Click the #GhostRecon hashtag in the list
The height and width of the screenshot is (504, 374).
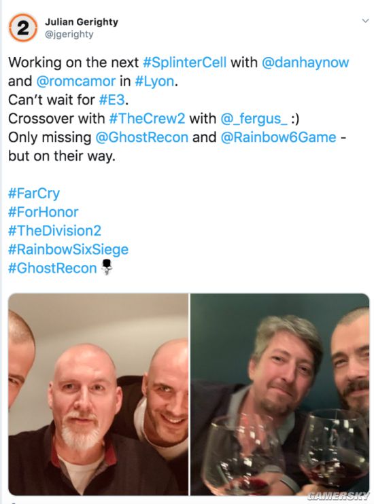[x=52, y=268]
